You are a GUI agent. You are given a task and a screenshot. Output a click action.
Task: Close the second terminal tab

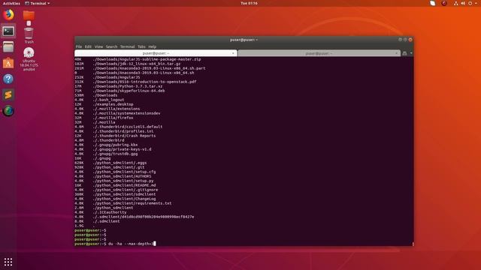coord(396,53)
